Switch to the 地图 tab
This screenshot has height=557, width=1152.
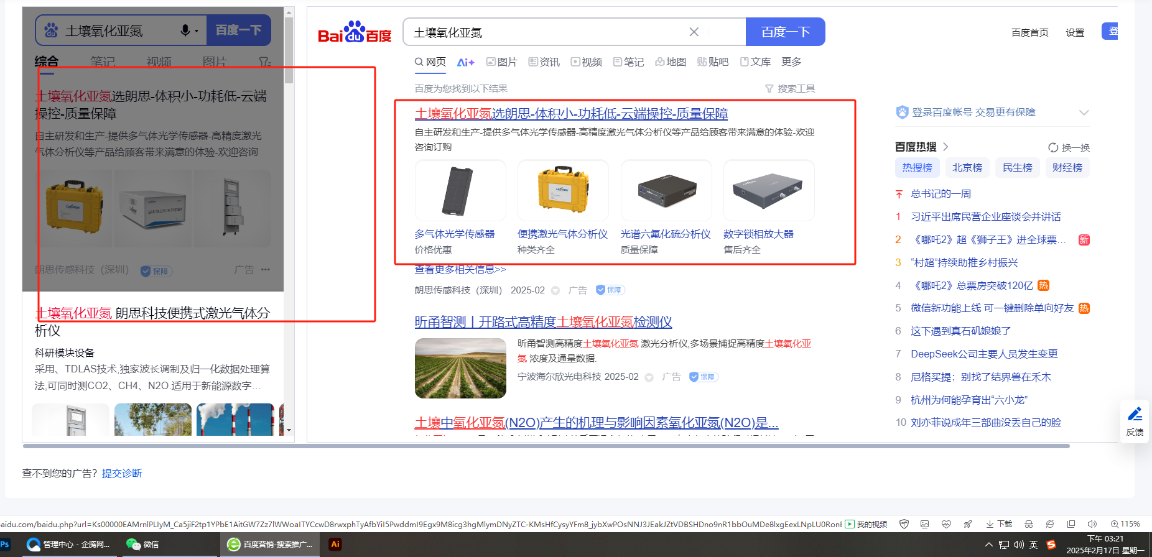click(x=671, y=62)
